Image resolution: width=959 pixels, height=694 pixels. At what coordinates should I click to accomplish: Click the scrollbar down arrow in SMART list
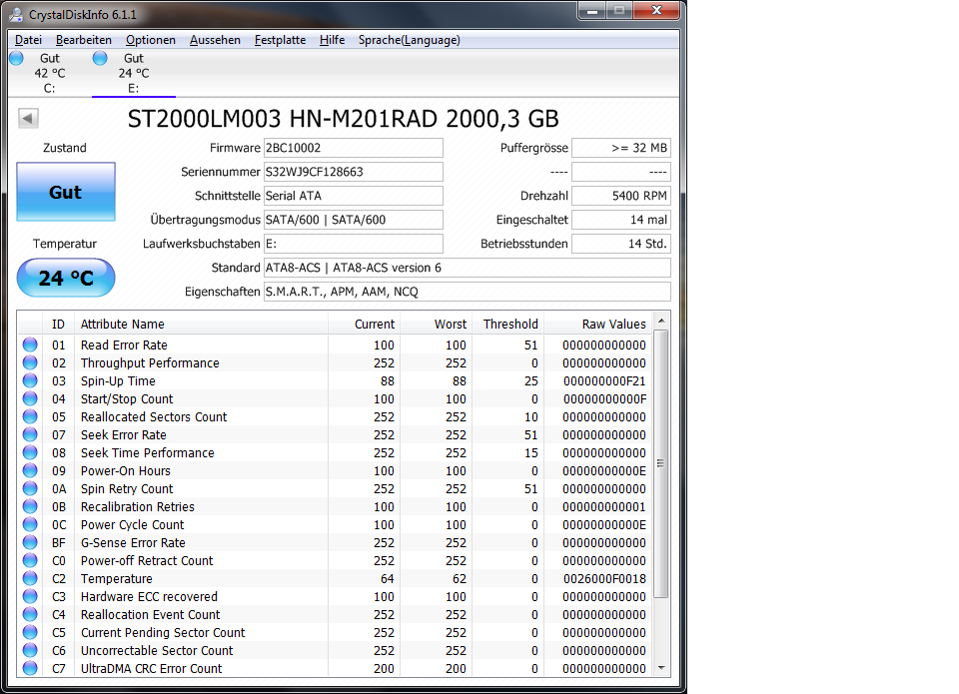661,668
